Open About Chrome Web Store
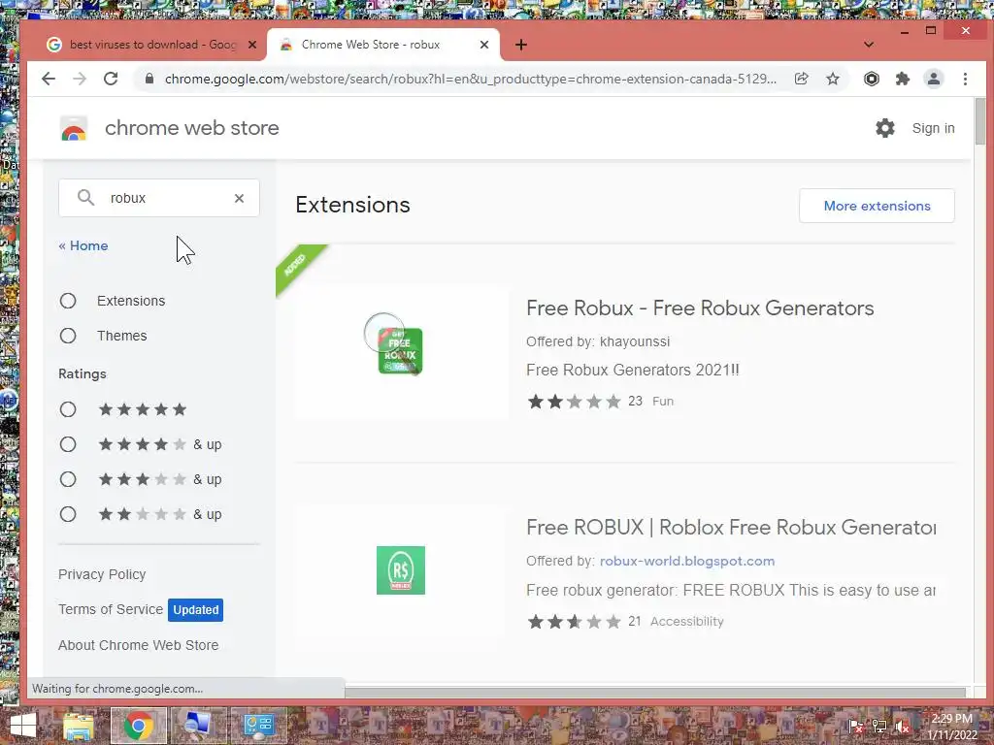Screen dimensions: 994x745 [138, 645]
